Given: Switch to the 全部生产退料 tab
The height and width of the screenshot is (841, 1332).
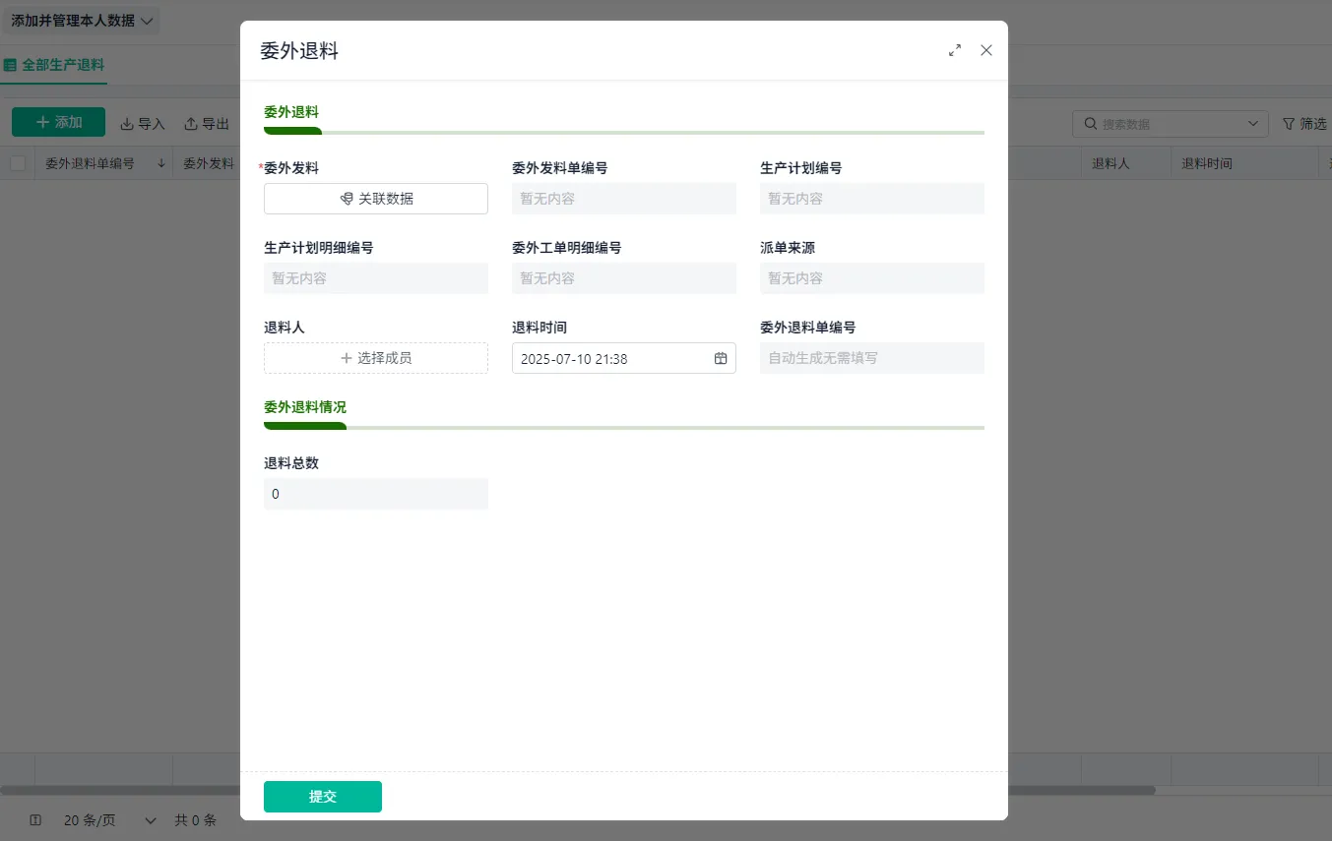Looking at the screenshot, I should 54,65.
